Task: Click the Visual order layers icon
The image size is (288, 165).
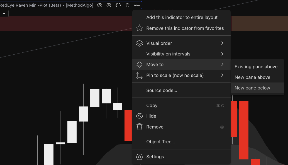Action: [x=139, y=43]
